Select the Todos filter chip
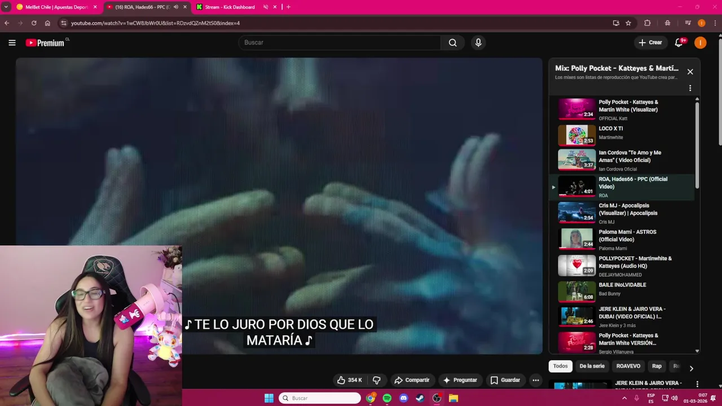 pyautogui.click(x=561, y=366)
